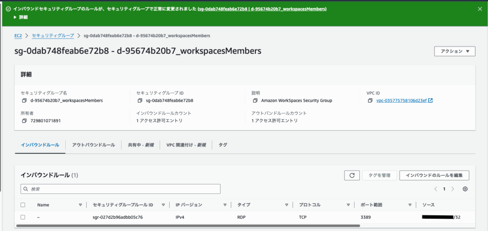Switch to アウトバウンドルール tab

(93, 145)
